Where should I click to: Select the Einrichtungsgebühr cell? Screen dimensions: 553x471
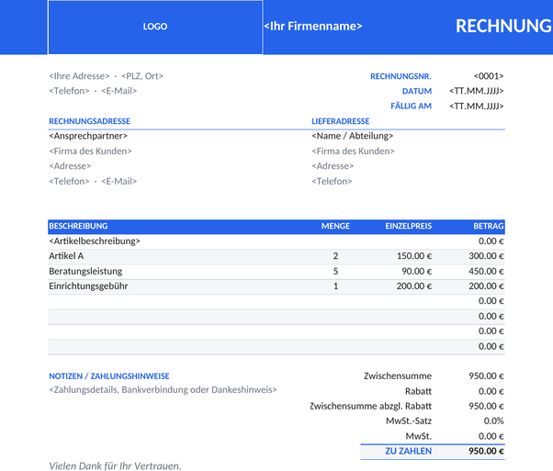point(88,286)
